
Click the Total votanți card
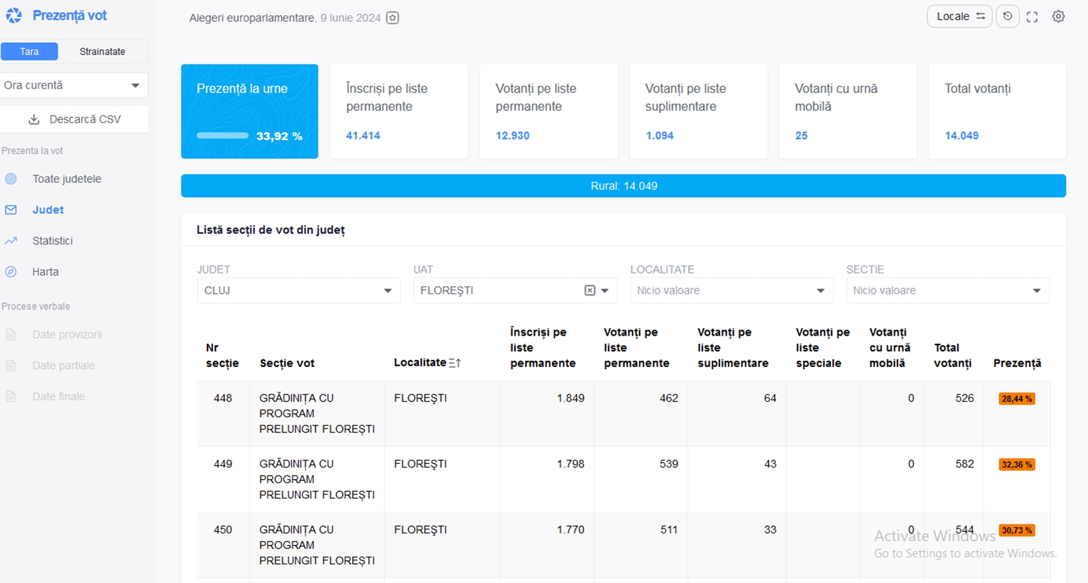click(x=998, y=111)
